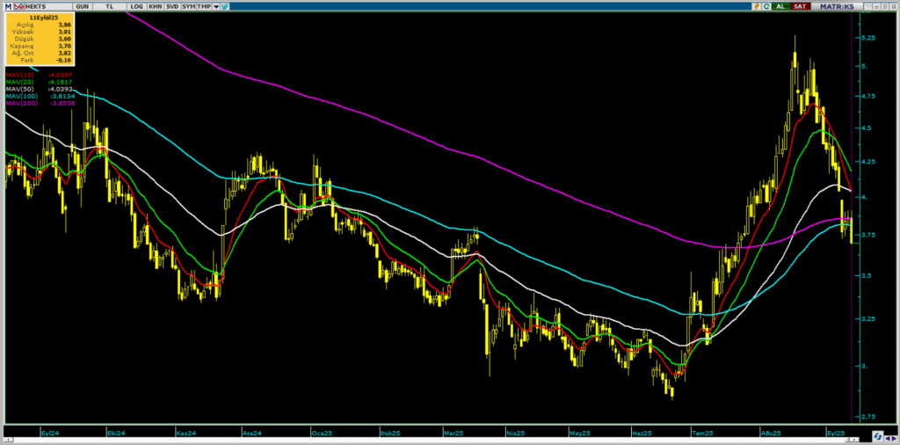The width and height of the screenshot is (900, 445).
Task: Click the orange lightning bolt icon
Action: click(755, 6)
